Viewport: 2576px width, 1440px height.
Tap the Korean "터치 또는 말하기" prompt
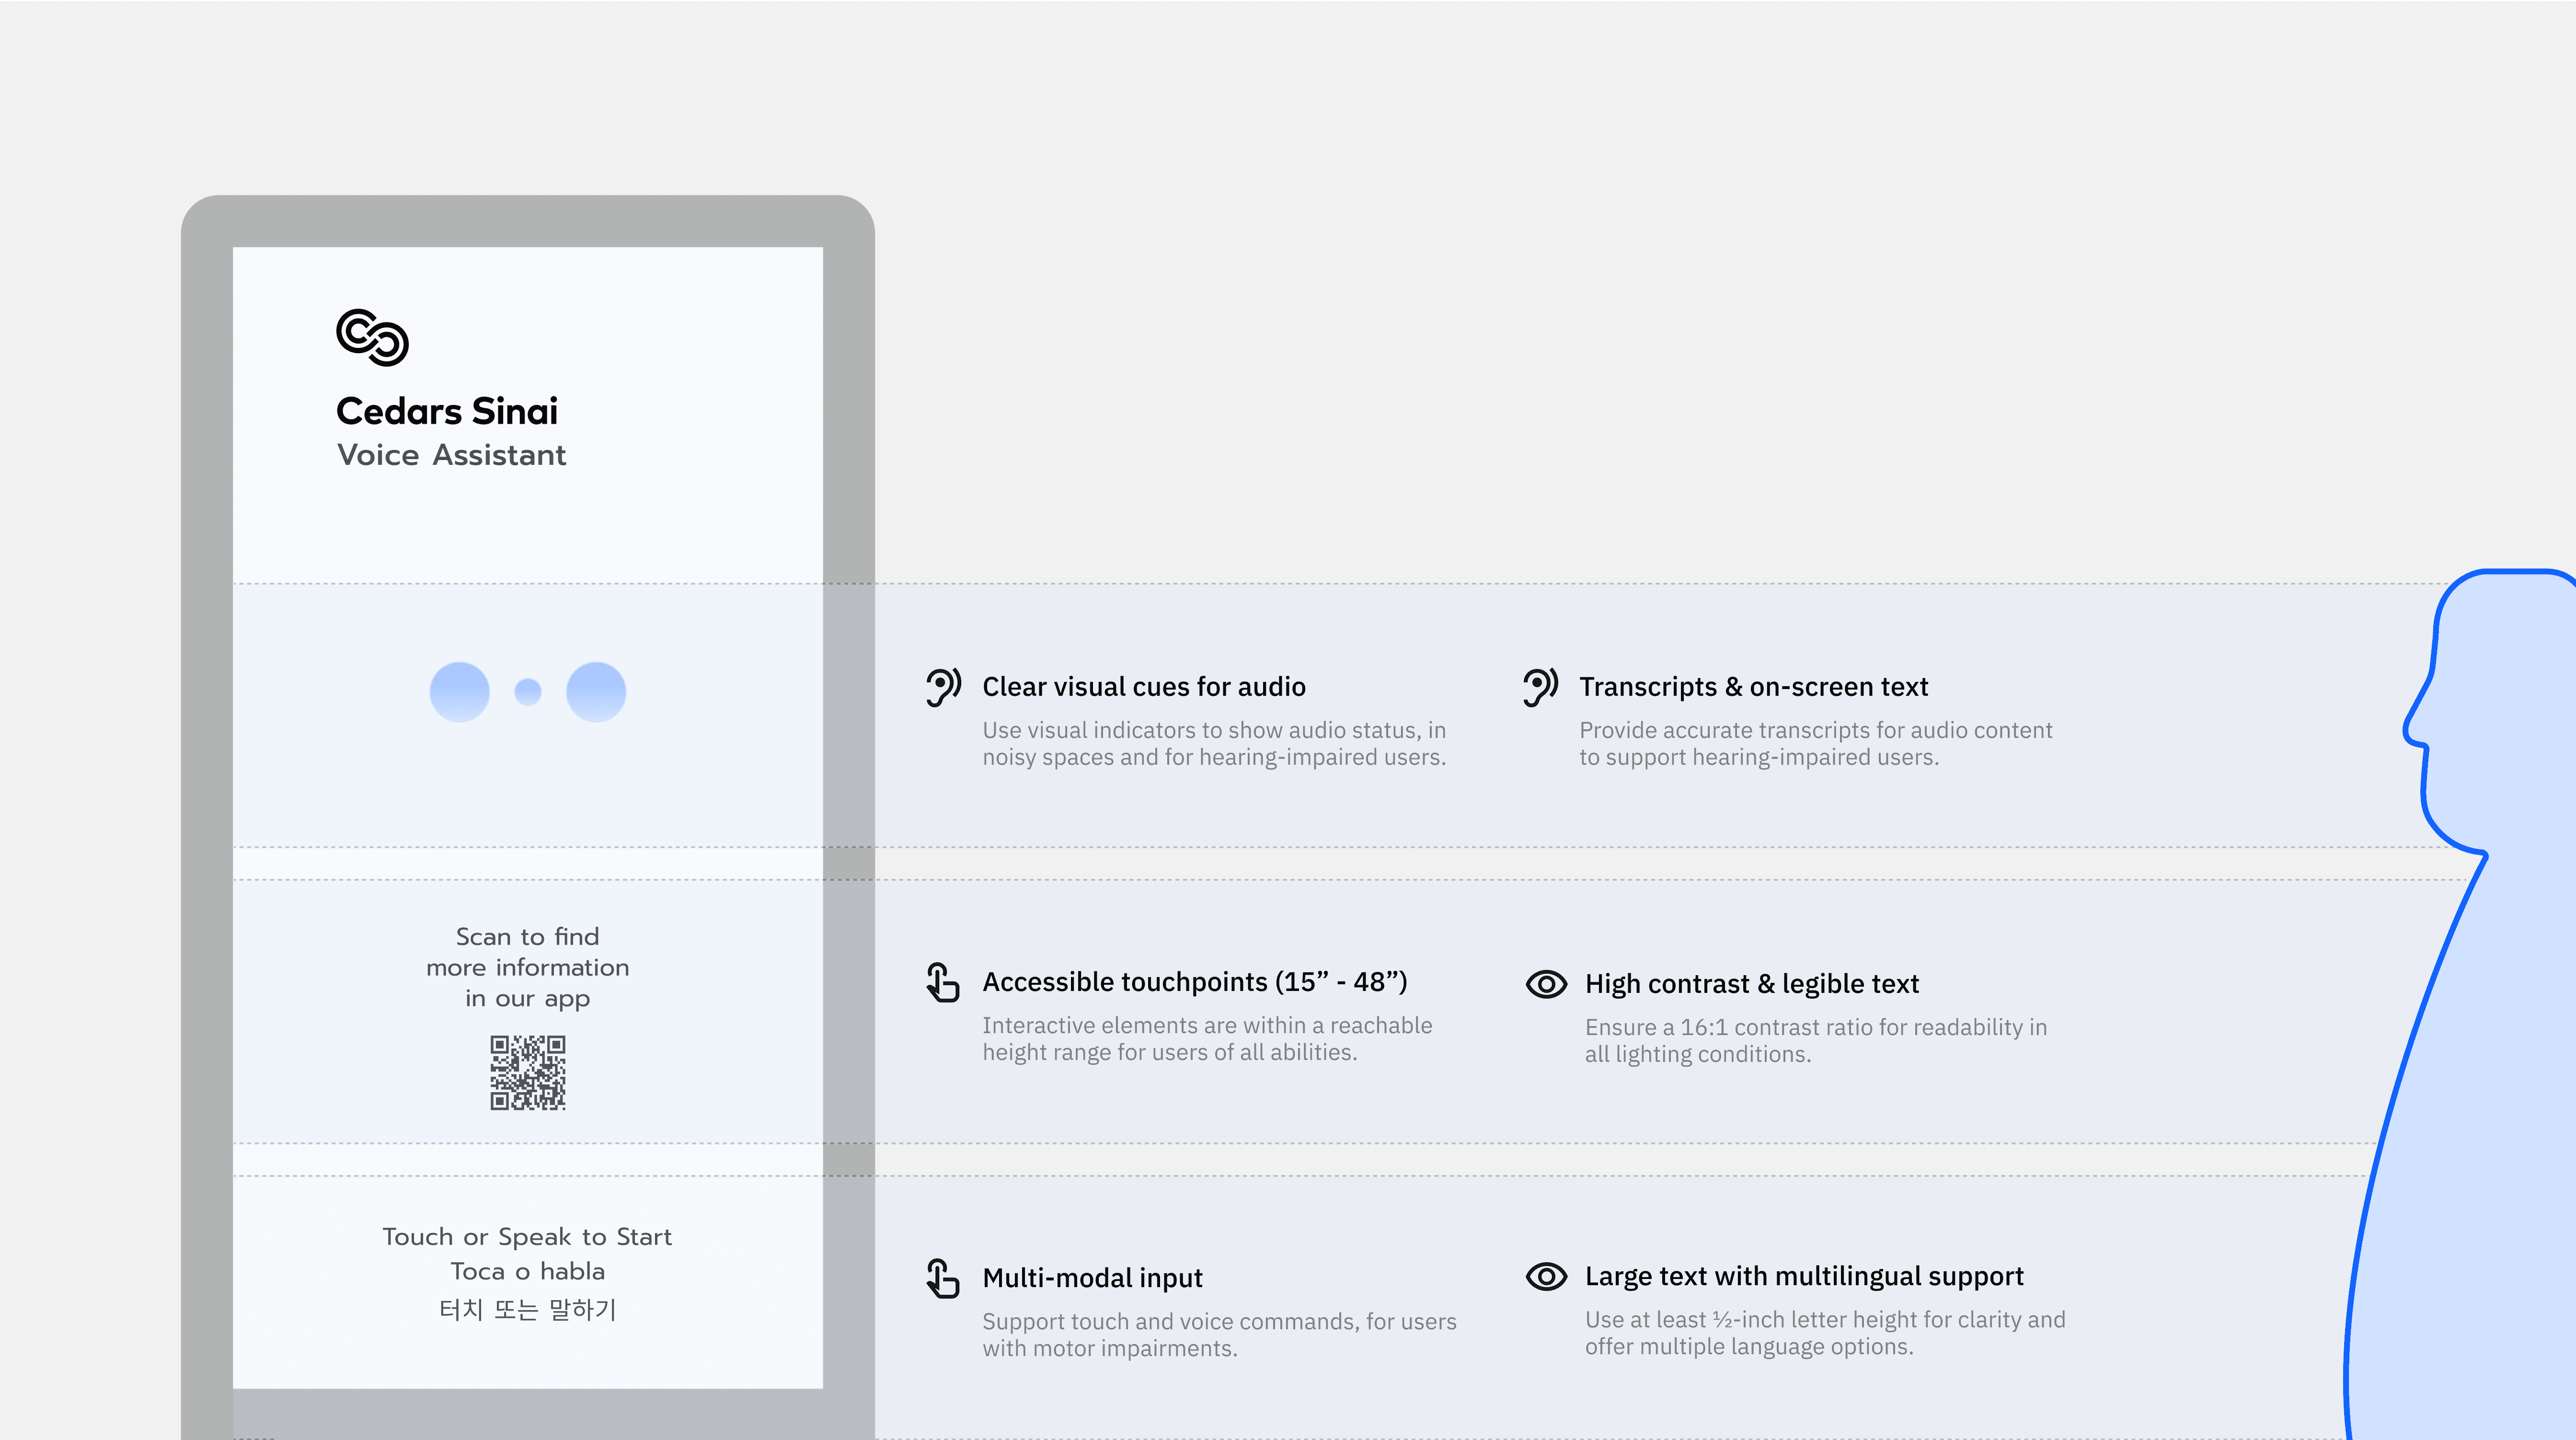pos(527,1309)
